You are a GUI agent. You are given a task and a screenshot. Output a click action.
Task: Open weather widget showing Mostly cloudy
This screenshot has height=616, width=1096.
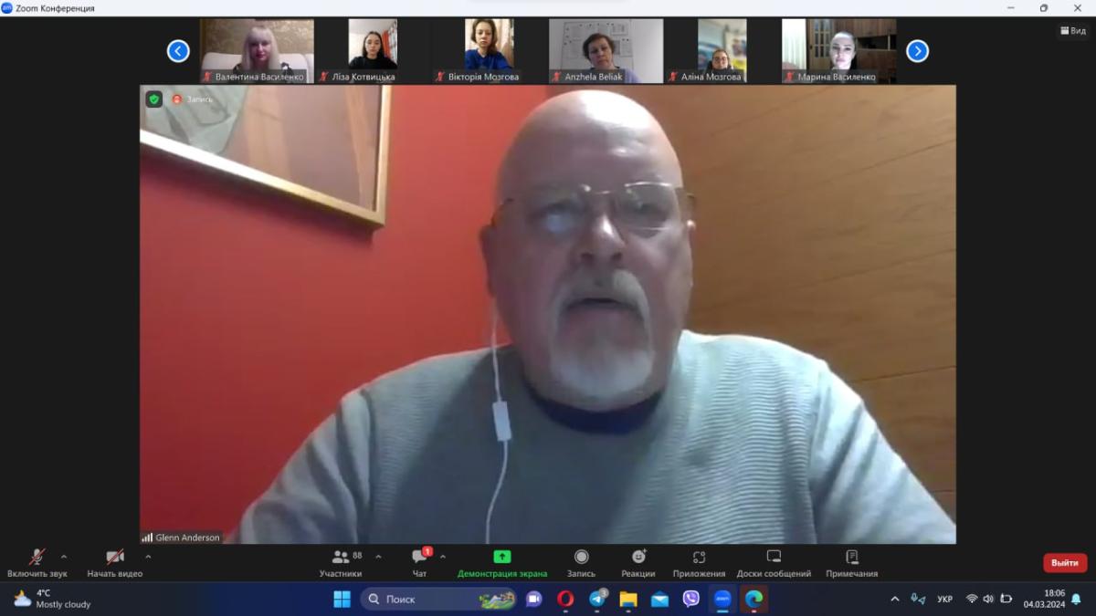coord(52,599)
